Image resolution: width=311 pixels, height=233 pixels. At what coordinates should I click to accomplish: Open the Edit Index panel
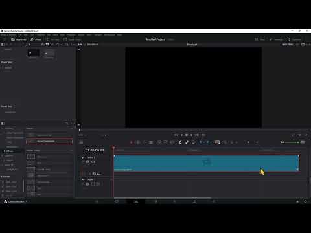click(52, 39)
